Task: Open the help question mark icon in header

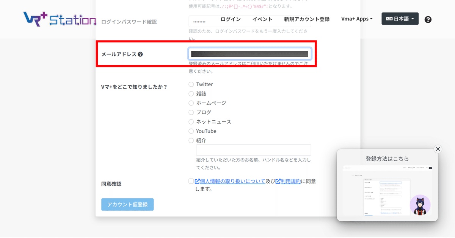Action: 428,20
